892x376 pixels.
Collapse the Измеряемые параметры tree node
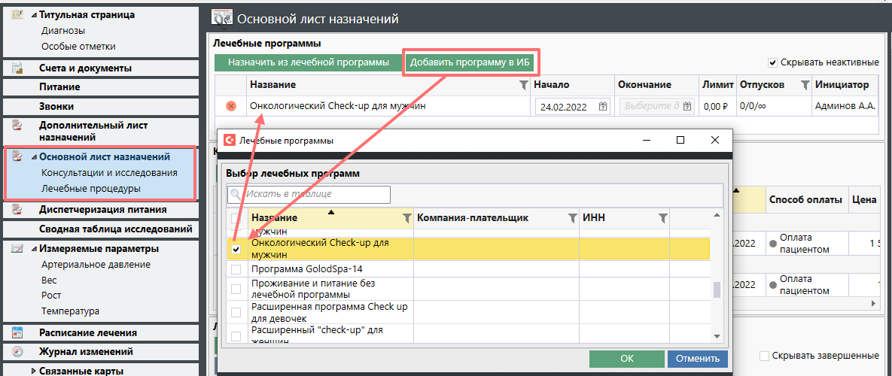click(34, 249)
